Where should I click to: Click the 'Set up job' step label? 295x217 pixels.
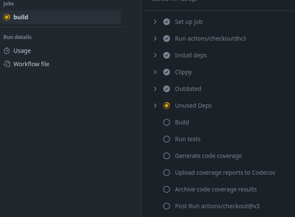click(189, 22)
